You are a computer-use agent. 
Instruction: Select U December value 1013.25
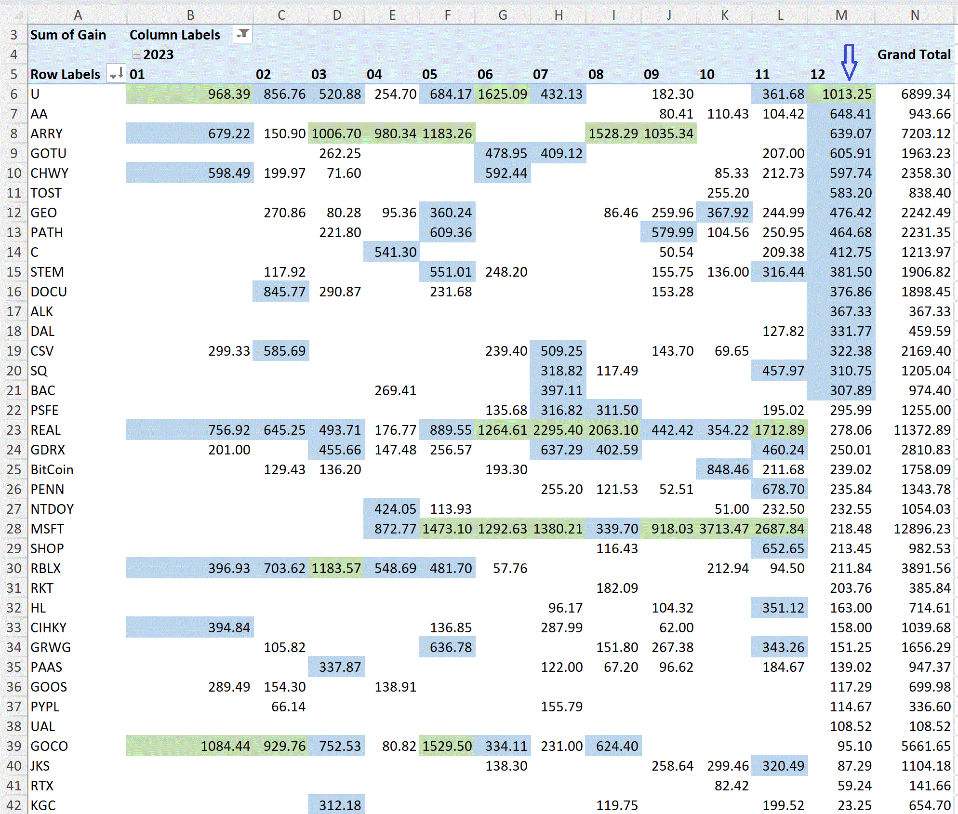tap(841, 94)
